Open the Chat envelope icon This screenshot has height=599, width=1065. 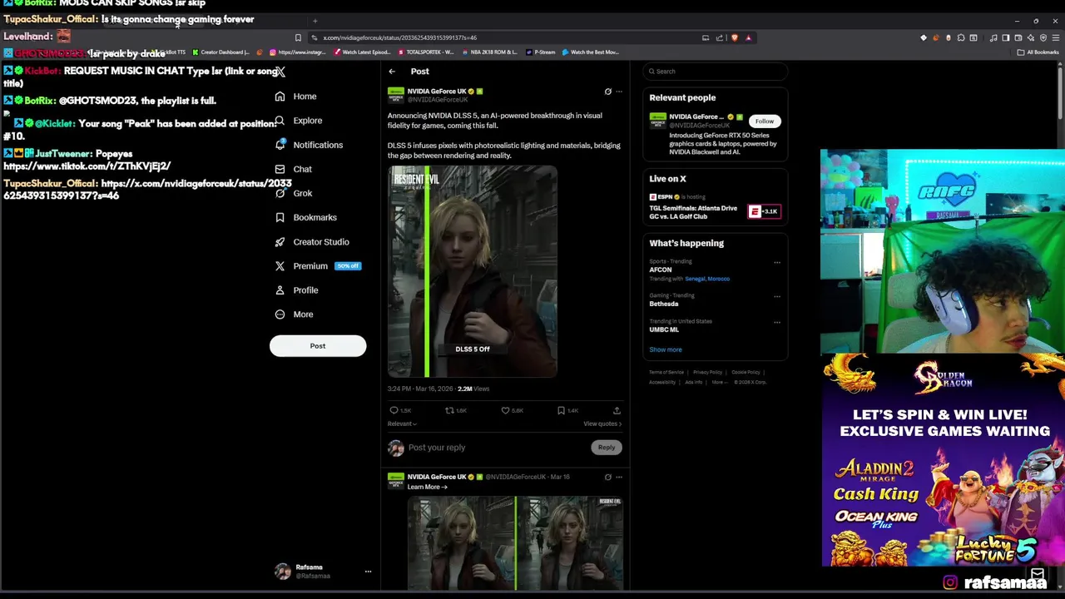click(x=280, y=169)
